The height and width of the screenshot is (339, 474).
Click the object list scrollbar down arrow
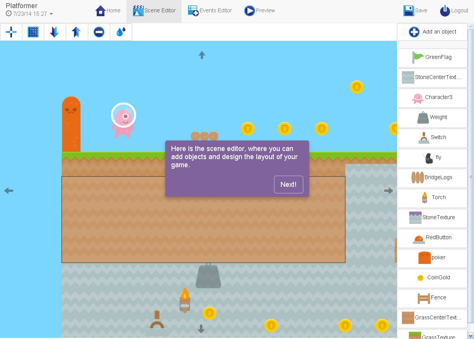pos(471,336)
